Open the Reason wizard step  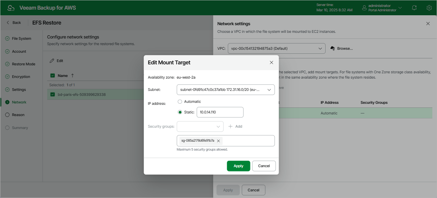click(18, 115)
